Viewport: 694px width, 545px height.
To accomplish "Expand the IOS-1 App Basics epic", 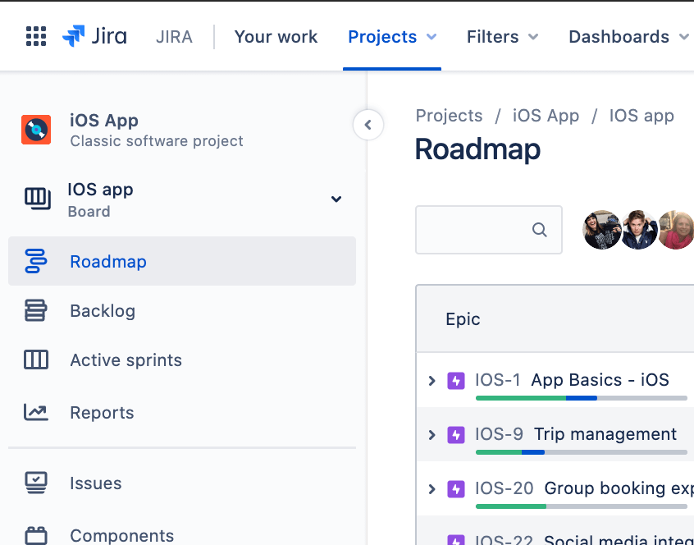I will pyautogui.click(x=432, y=381).
